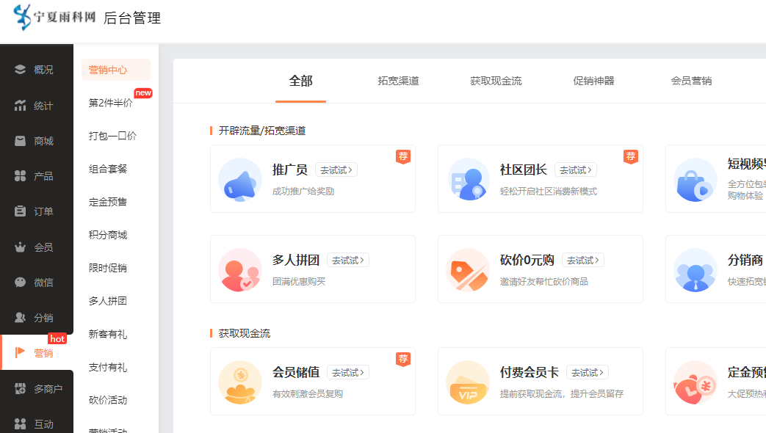Switch to the 促销神器 tab
The image size is (766, 433).
593,81
